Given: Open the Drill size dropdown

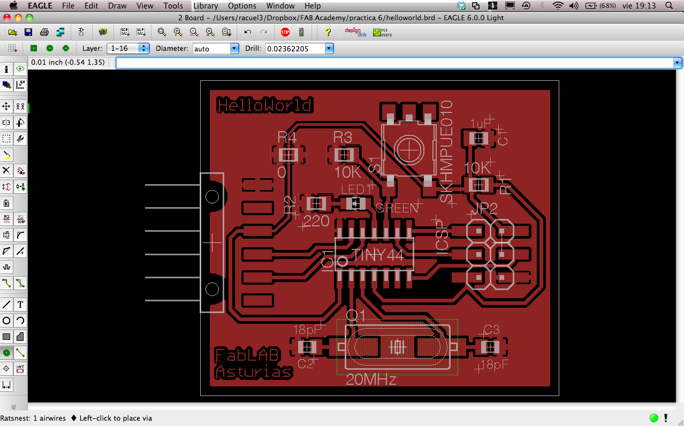Looking at the screenshot, I should tap(300, 48).
